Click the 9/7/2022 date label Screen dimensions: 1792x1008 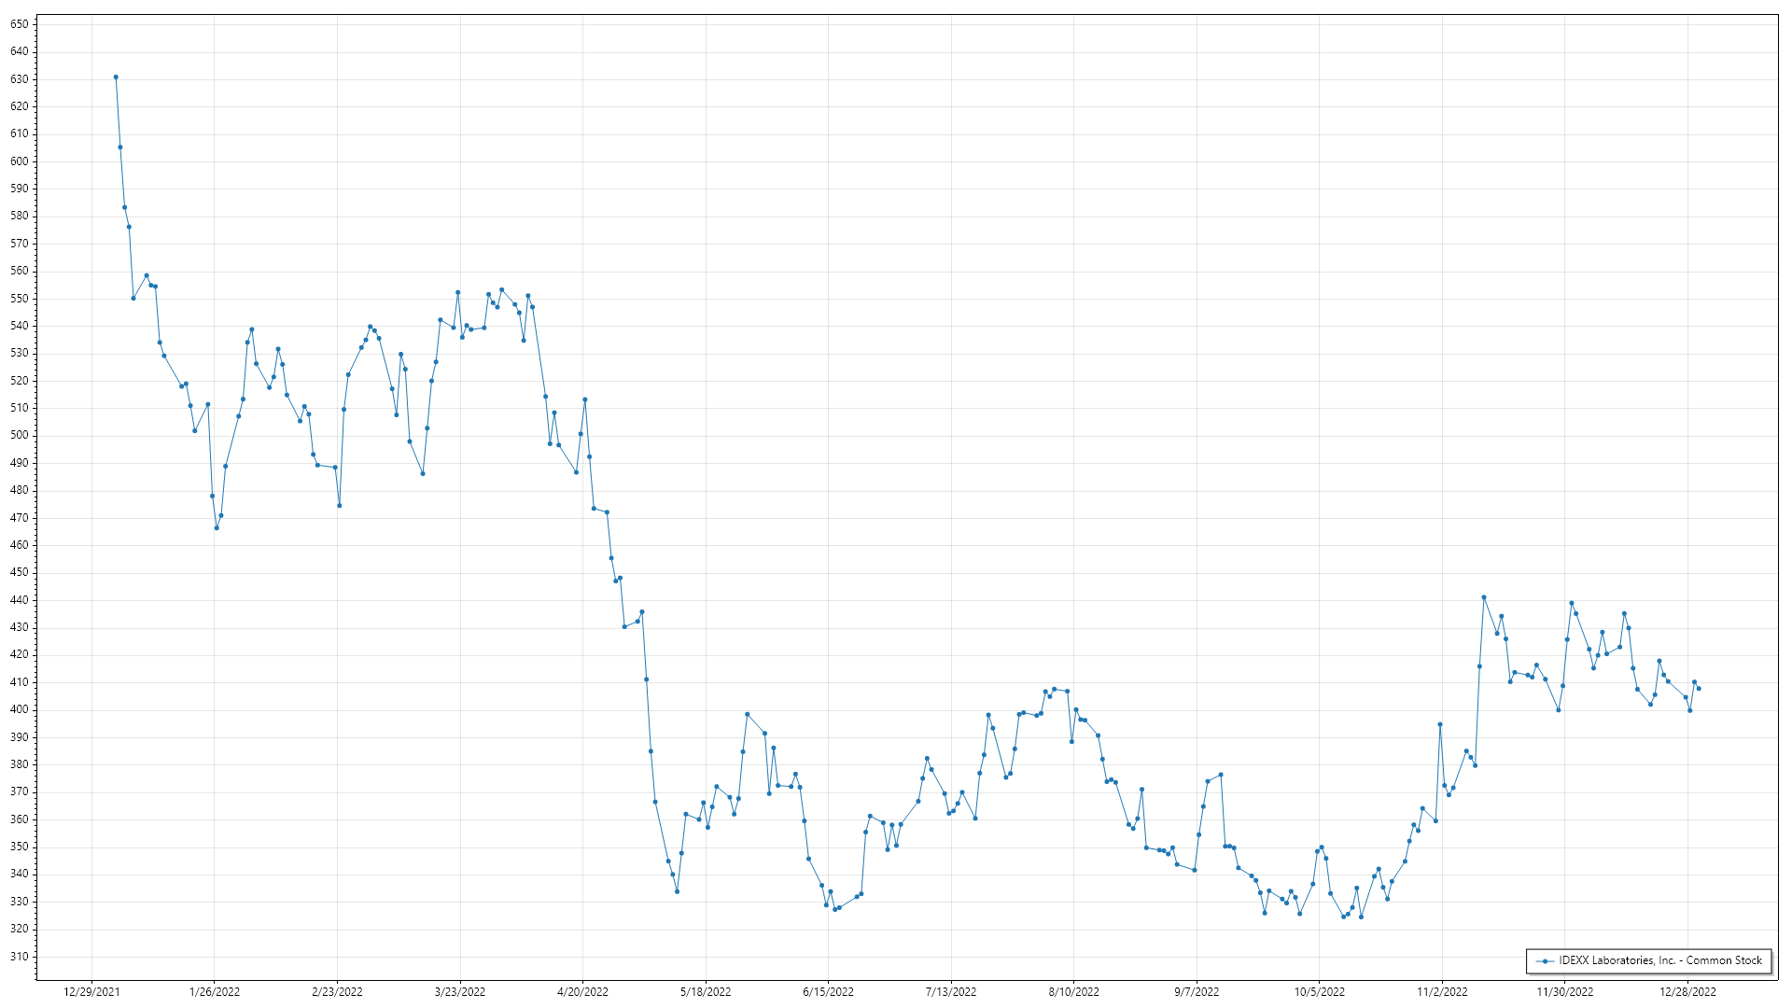[x=1197, y=992]
